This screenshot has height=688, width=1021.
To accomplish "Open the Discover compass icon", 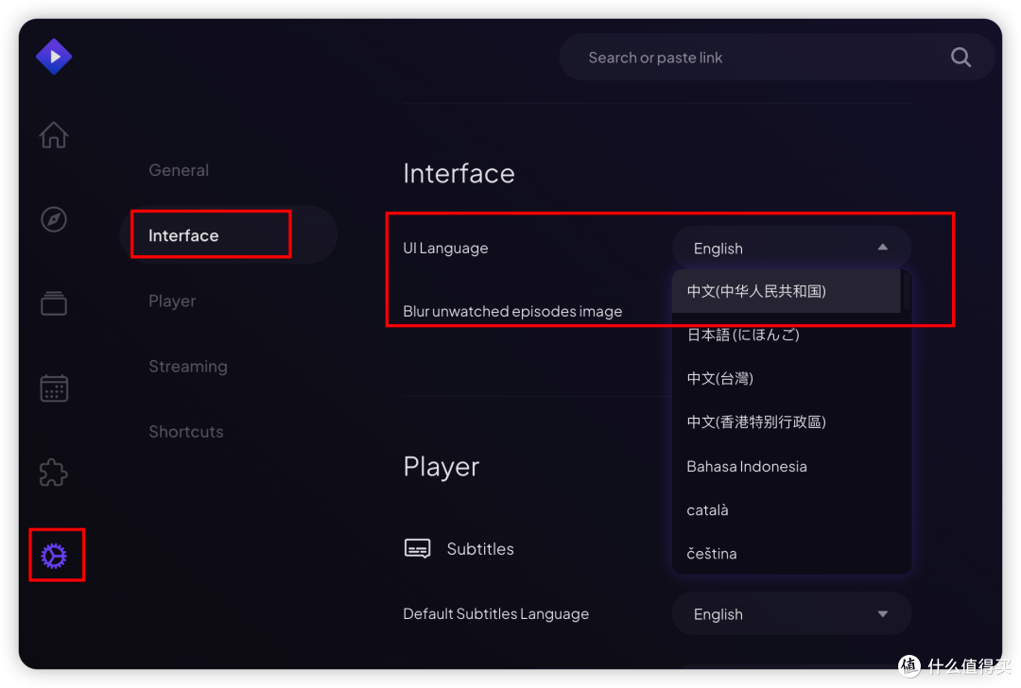I will click(54, 219).
